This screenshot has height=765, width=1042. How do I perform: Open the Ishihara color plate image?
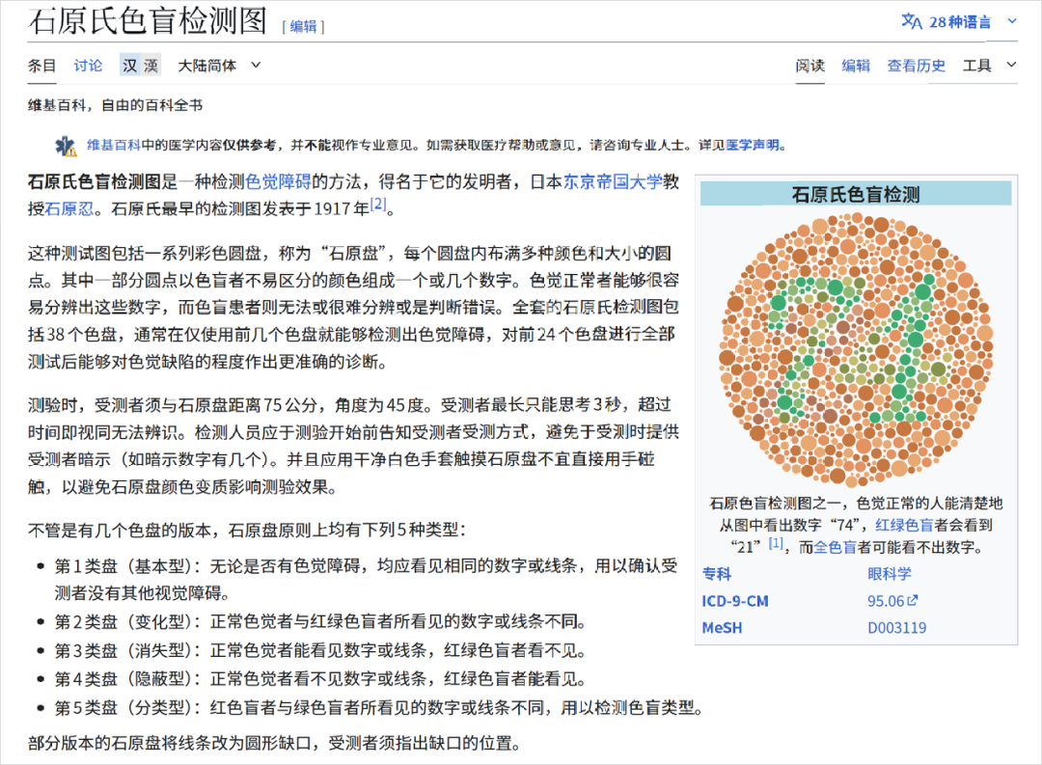pyautogui.click(x=856, y=350)
